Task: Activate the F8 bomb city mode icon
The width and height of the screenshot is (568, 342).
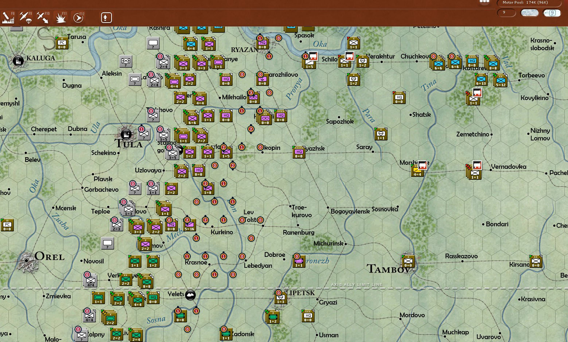Action: [x=8, y=17]
